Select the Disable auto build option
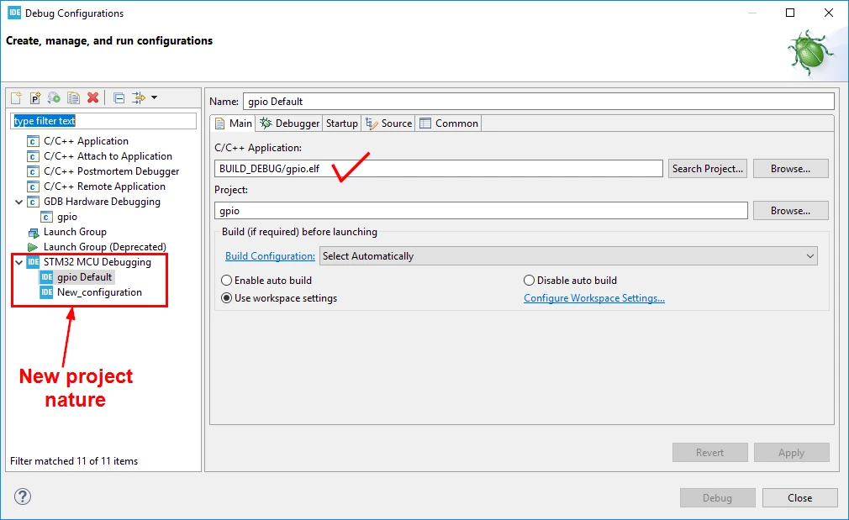This screenshot has height=520, width=849. [x=570, y=281]
